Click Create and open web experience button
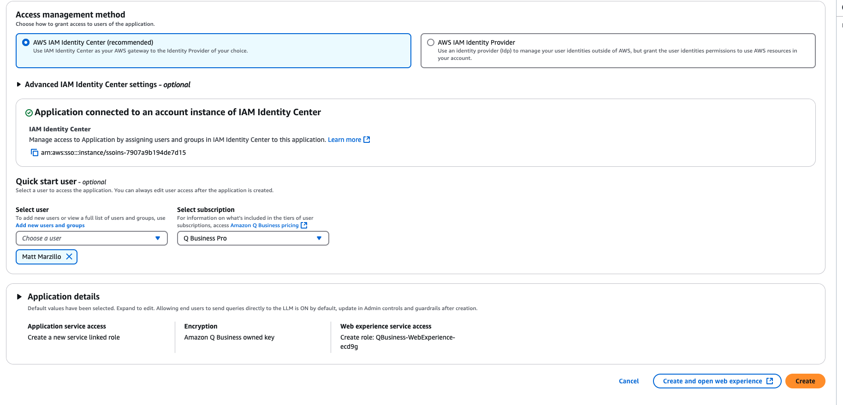843x405 pixels. 717,381
